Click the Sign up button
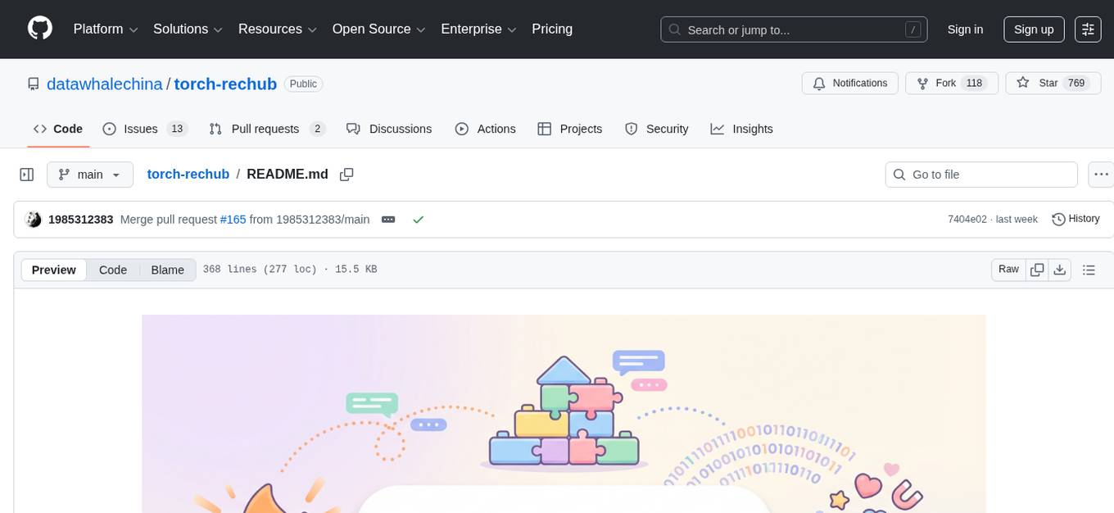Screen dimensions: 1114x513 click(x=1034, y=29)
